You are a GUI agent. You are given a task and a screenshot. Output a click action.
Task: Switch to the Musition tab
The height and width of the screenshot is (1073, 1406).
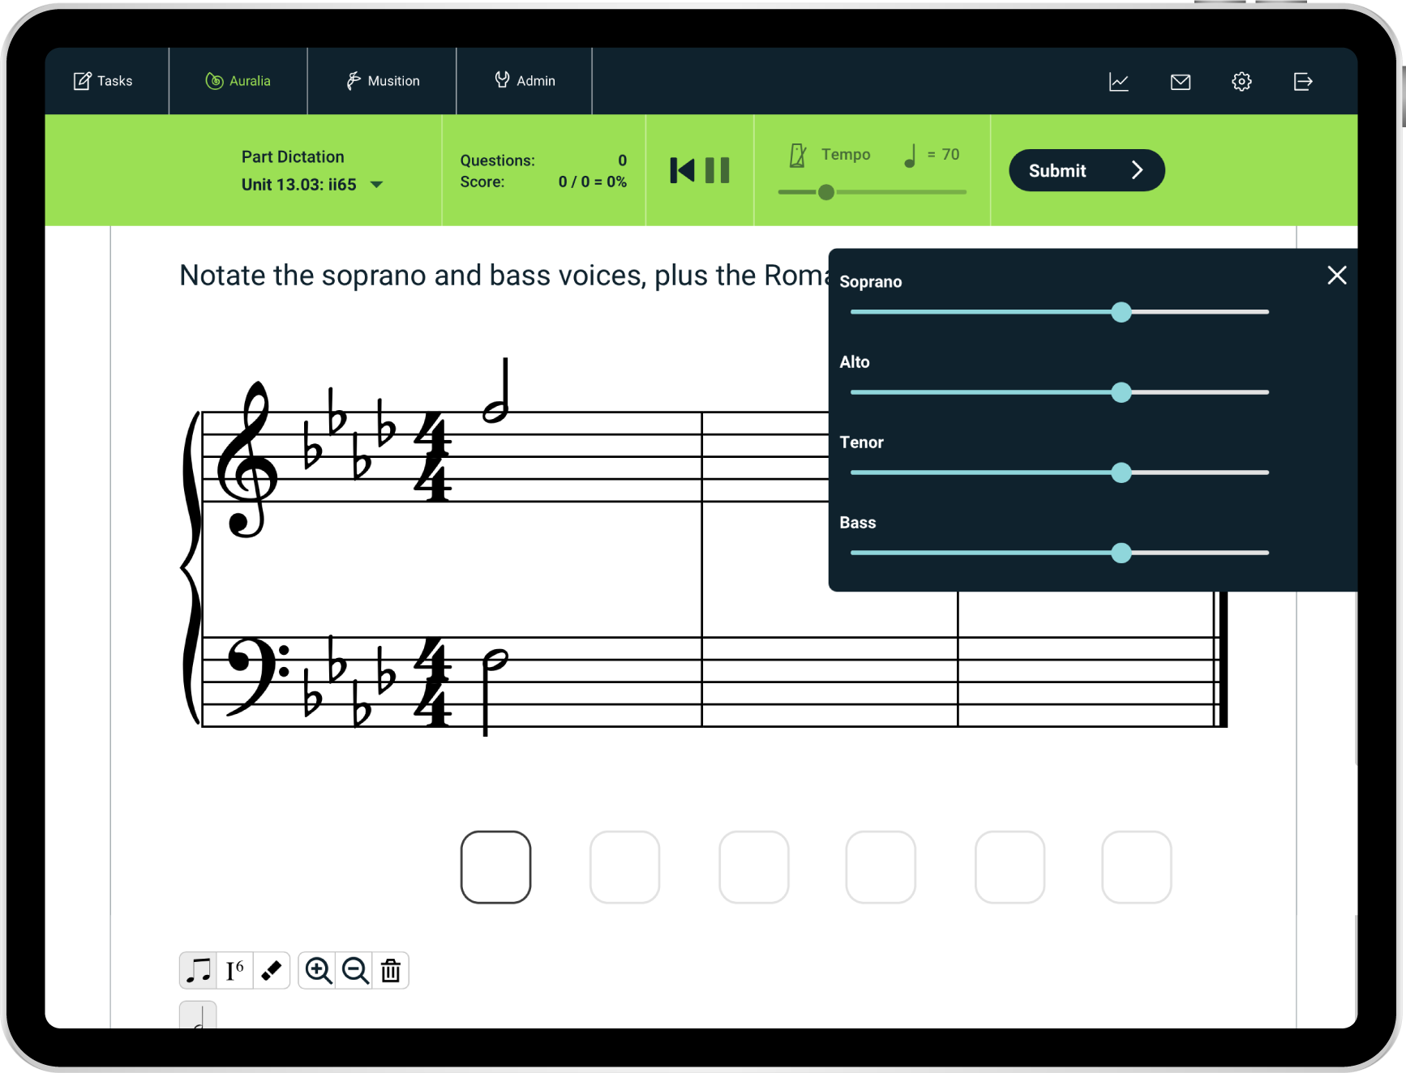(x=383, y=81)
